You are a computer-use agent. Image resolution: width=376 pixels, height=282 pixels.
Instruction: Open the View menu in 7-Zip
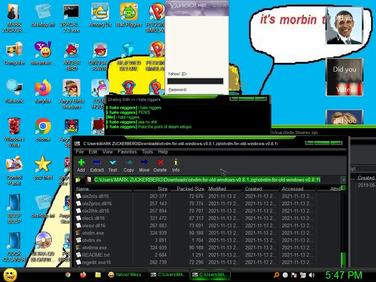pos(108,152)
